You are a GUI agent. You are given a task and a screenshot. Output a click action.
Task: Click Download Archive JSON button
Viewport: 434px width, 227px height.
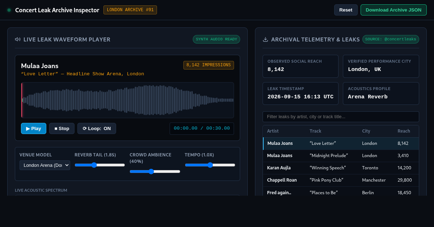pos(393,10)
